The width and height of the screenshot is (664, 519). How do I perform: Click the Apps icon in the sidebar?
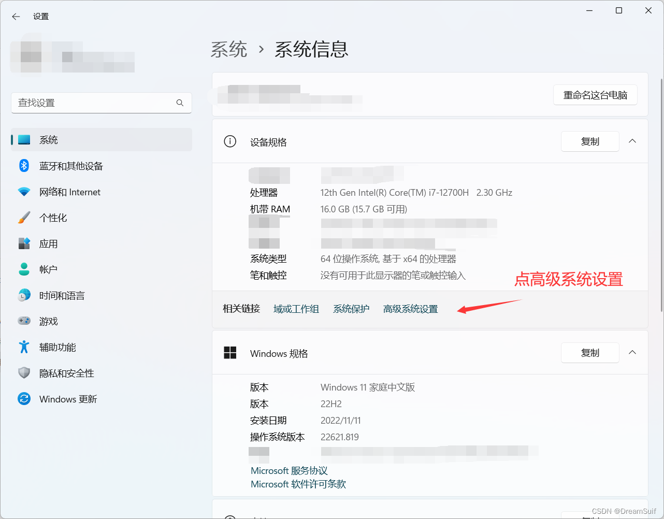tap(24, 243)
